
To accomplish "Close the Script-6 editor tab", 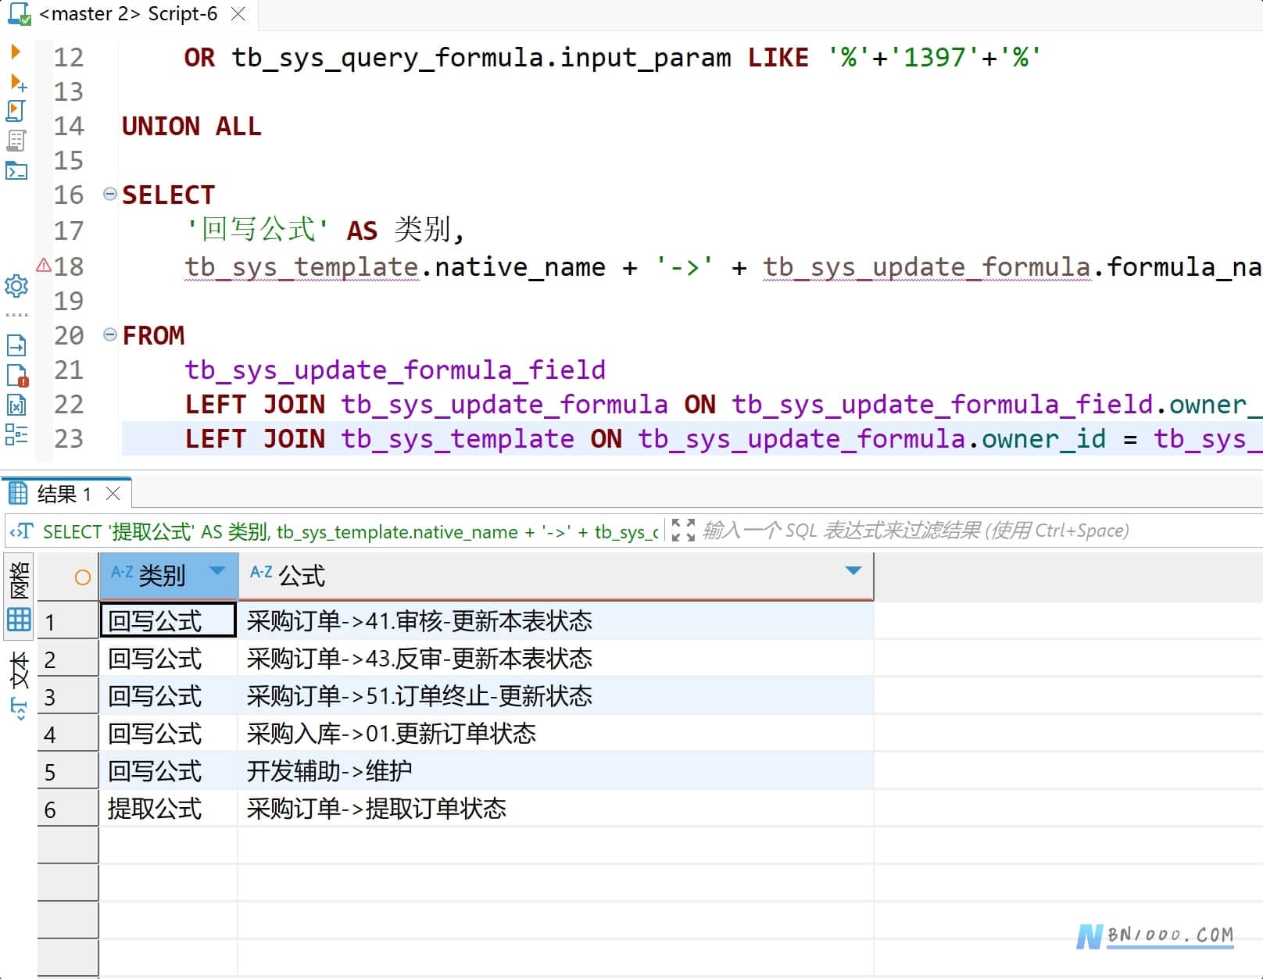I will coord(238,14).
